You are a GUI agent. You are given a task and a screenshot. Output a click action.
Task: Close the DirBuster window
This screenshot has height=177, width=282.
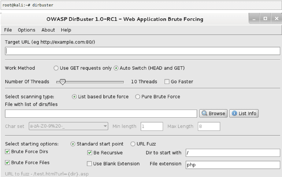276,19
